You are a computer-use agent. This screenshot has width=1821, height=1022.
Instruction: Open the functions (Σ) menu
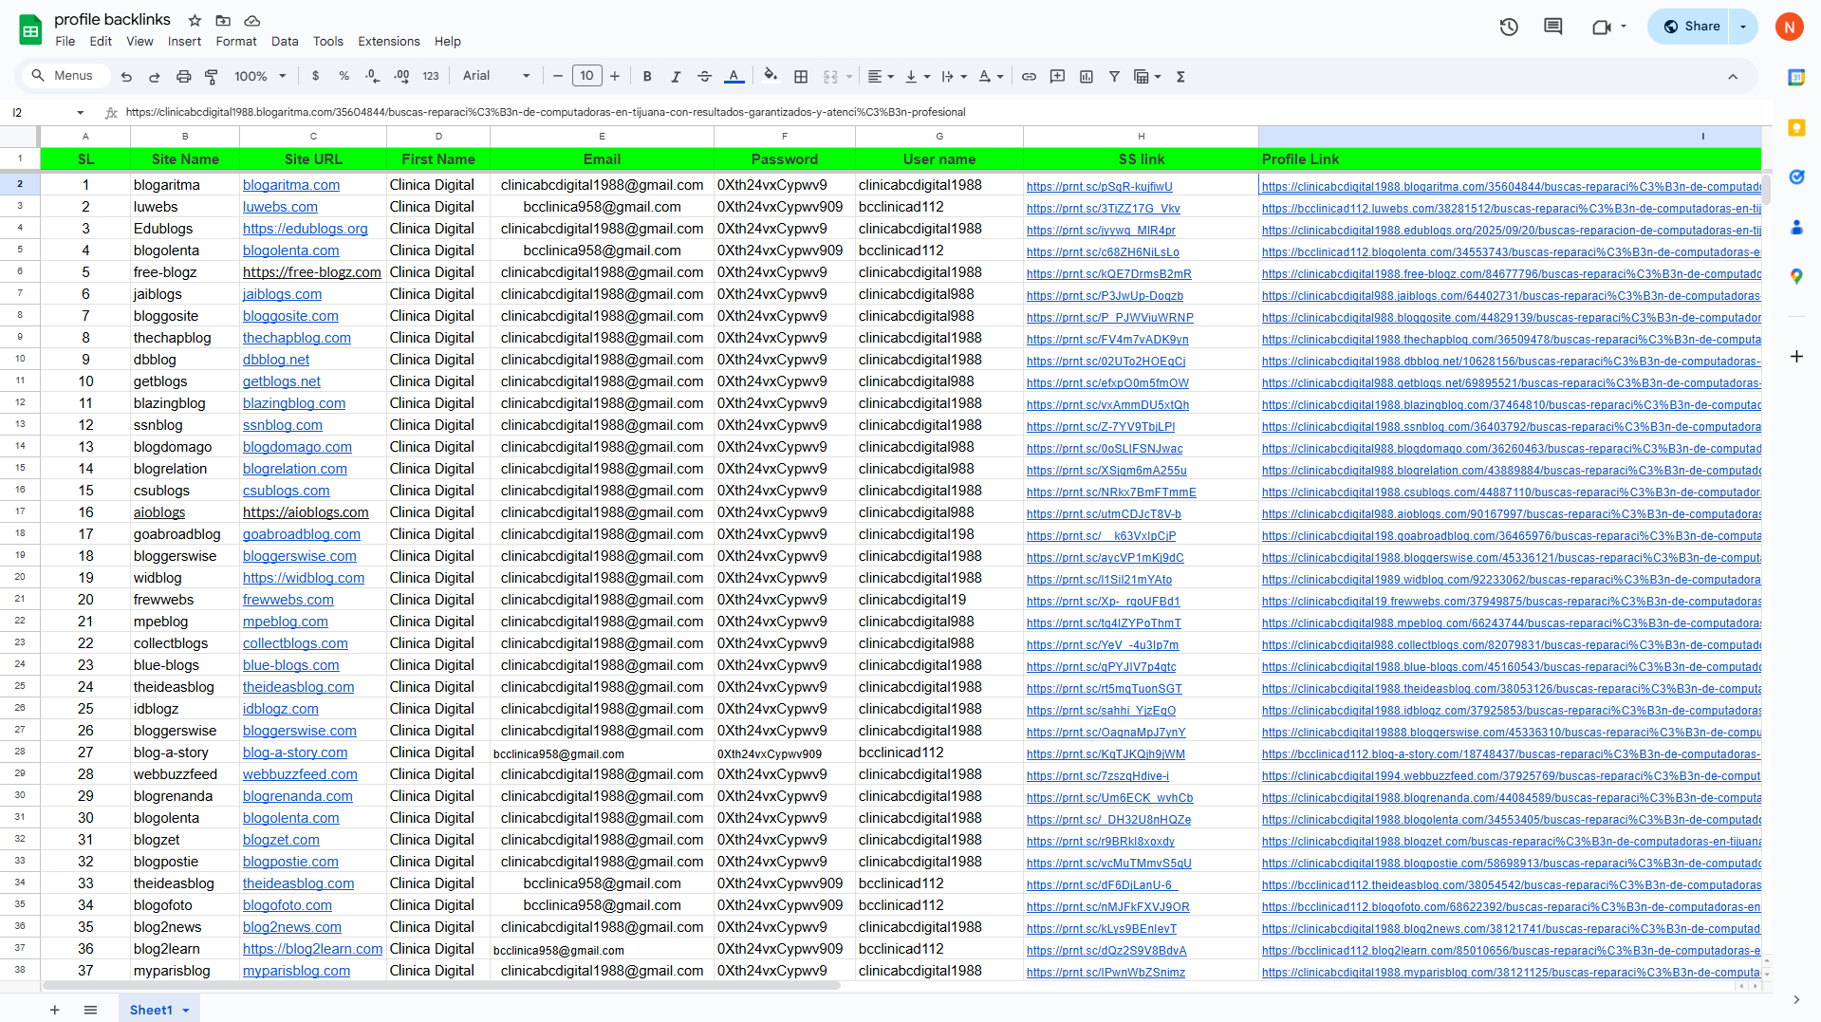1180,76
